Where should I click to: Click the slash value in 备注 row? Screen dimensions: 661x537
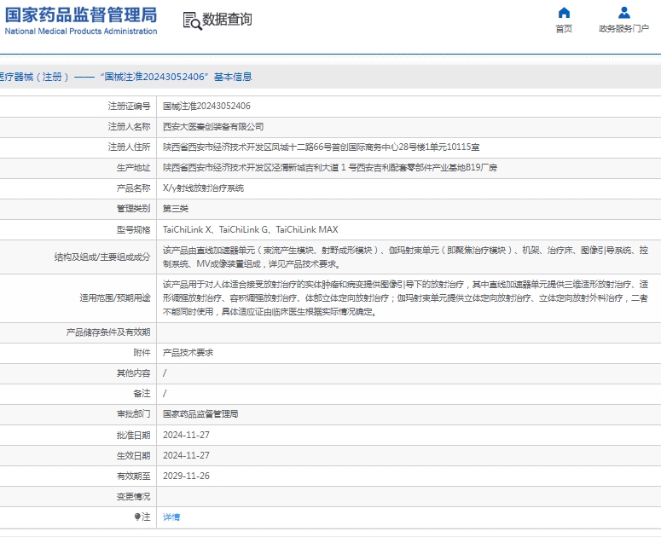(165, 394)
